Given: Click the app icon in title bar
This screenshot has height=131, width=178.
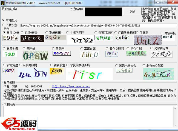Looking at the screenshot, I should (x=2, y=3).
